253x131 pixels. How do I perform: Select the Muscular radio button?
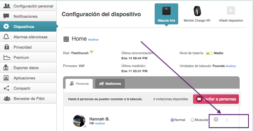[193, 120]
